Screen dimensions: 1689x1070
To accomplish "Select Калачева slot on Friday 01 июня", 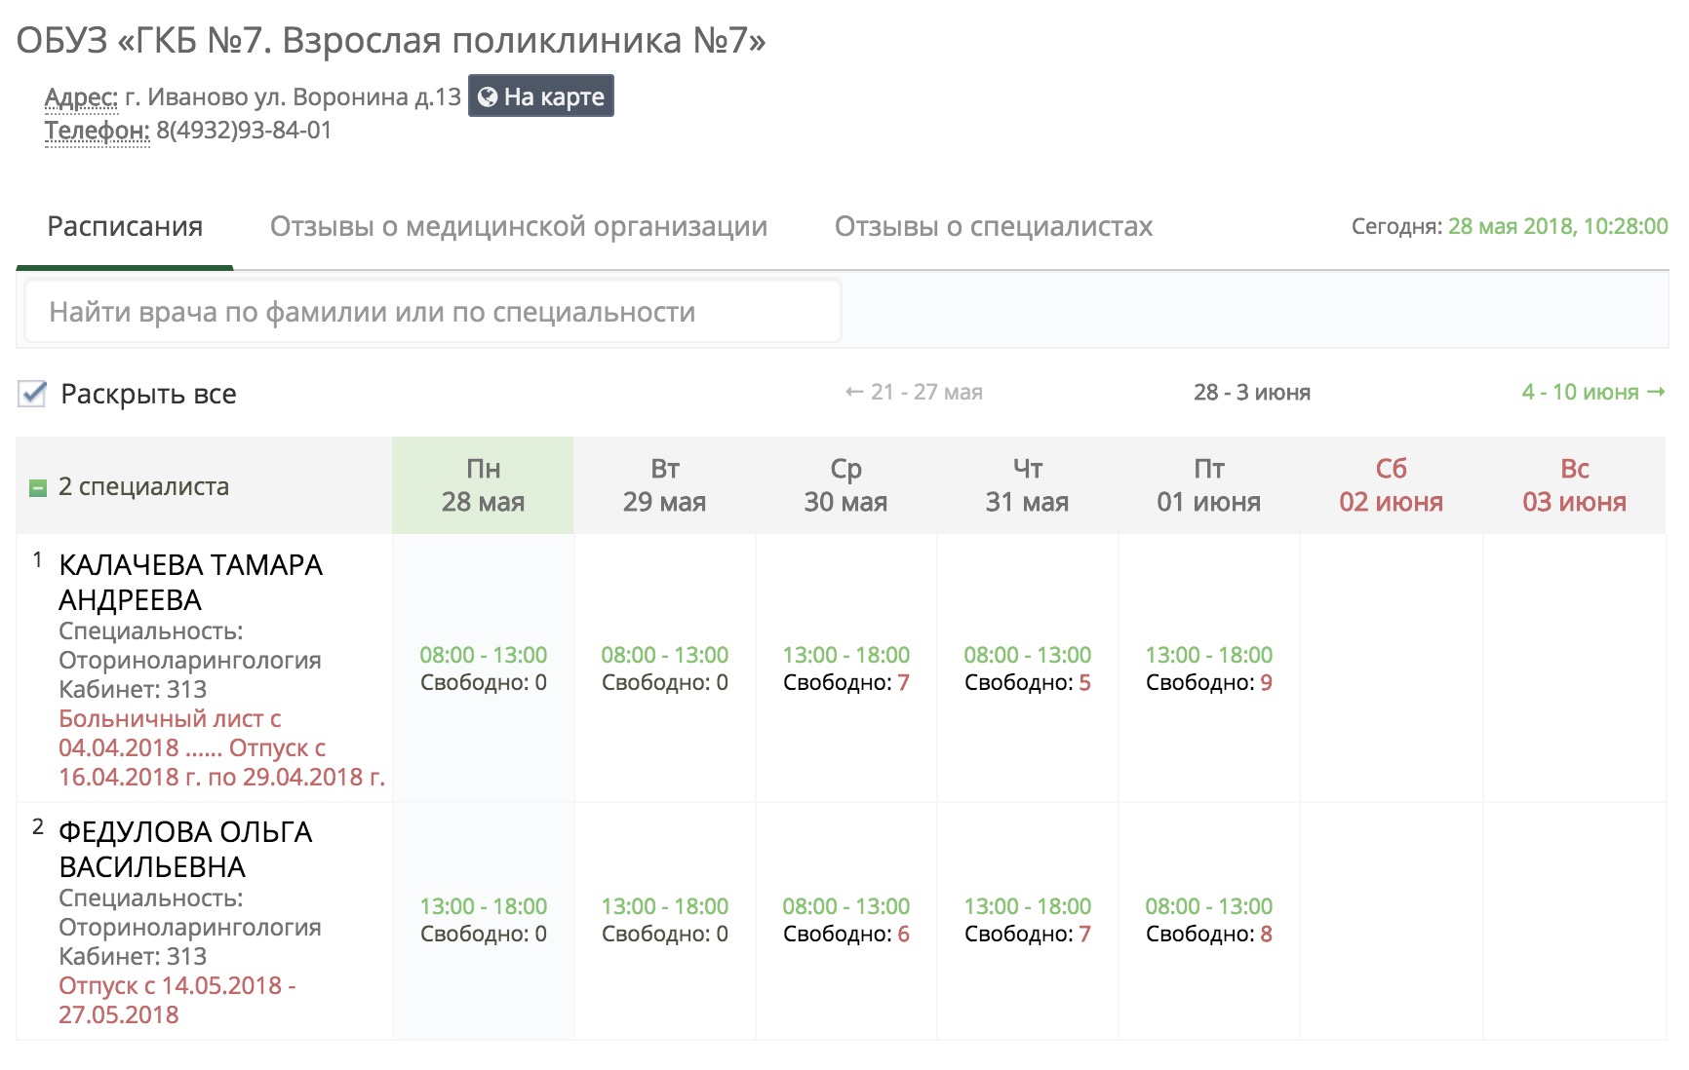I will click(1209, 669).
